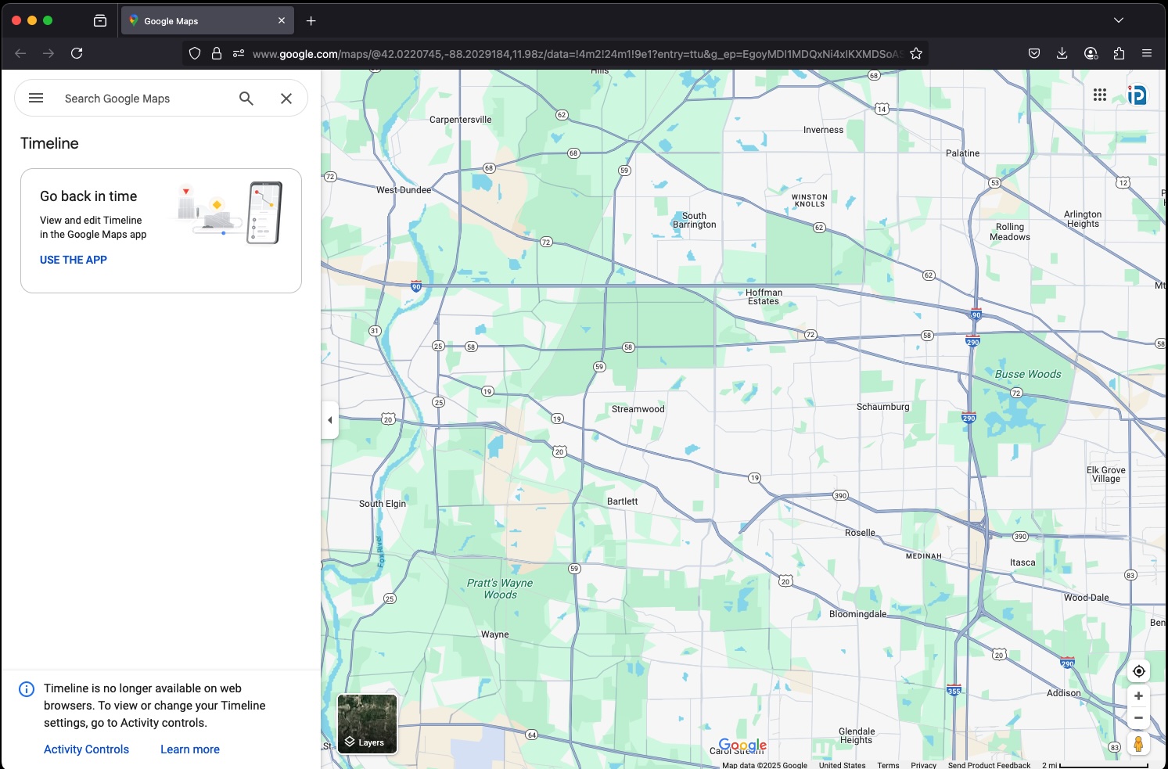Open the Google Maps hamburger menu
The image size is (1168, 769).
click(x=36, y=98)
